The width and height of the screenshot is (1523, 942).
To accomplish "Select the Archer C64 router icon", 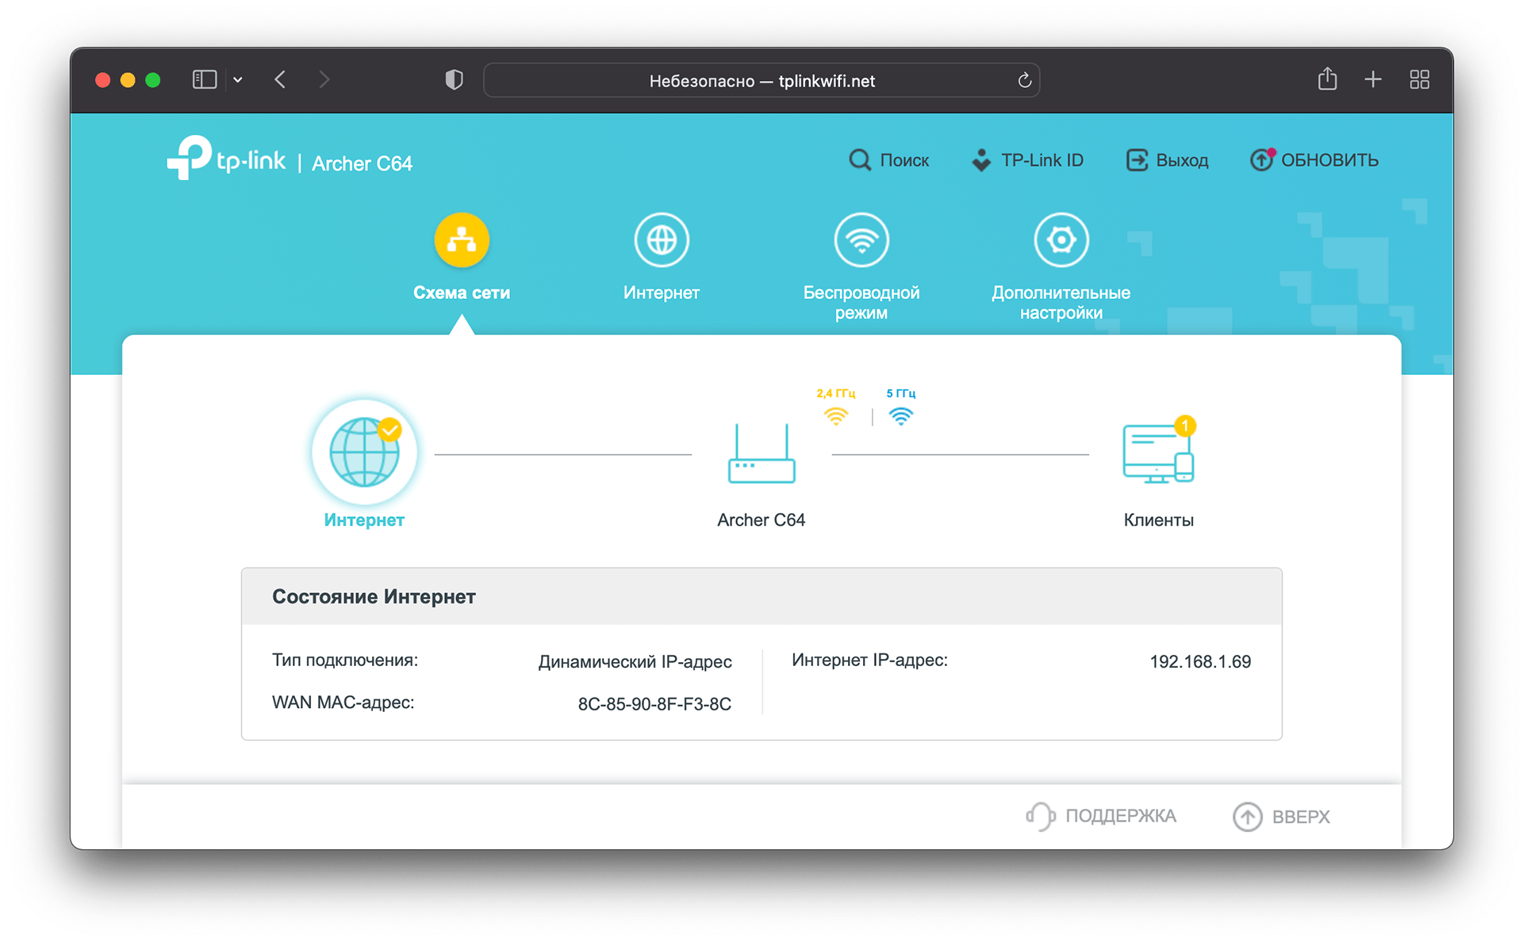I will coord(761,454).
